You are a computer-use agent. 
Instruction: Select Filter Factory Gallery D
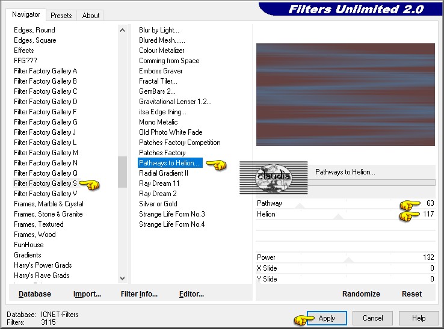46,102
